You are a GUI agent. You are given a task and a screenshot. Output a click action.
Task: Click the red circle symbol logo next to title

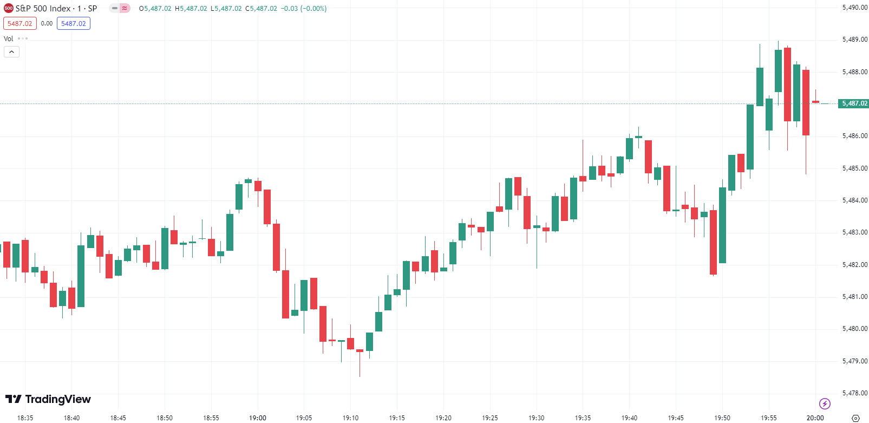tap(8, 8)
